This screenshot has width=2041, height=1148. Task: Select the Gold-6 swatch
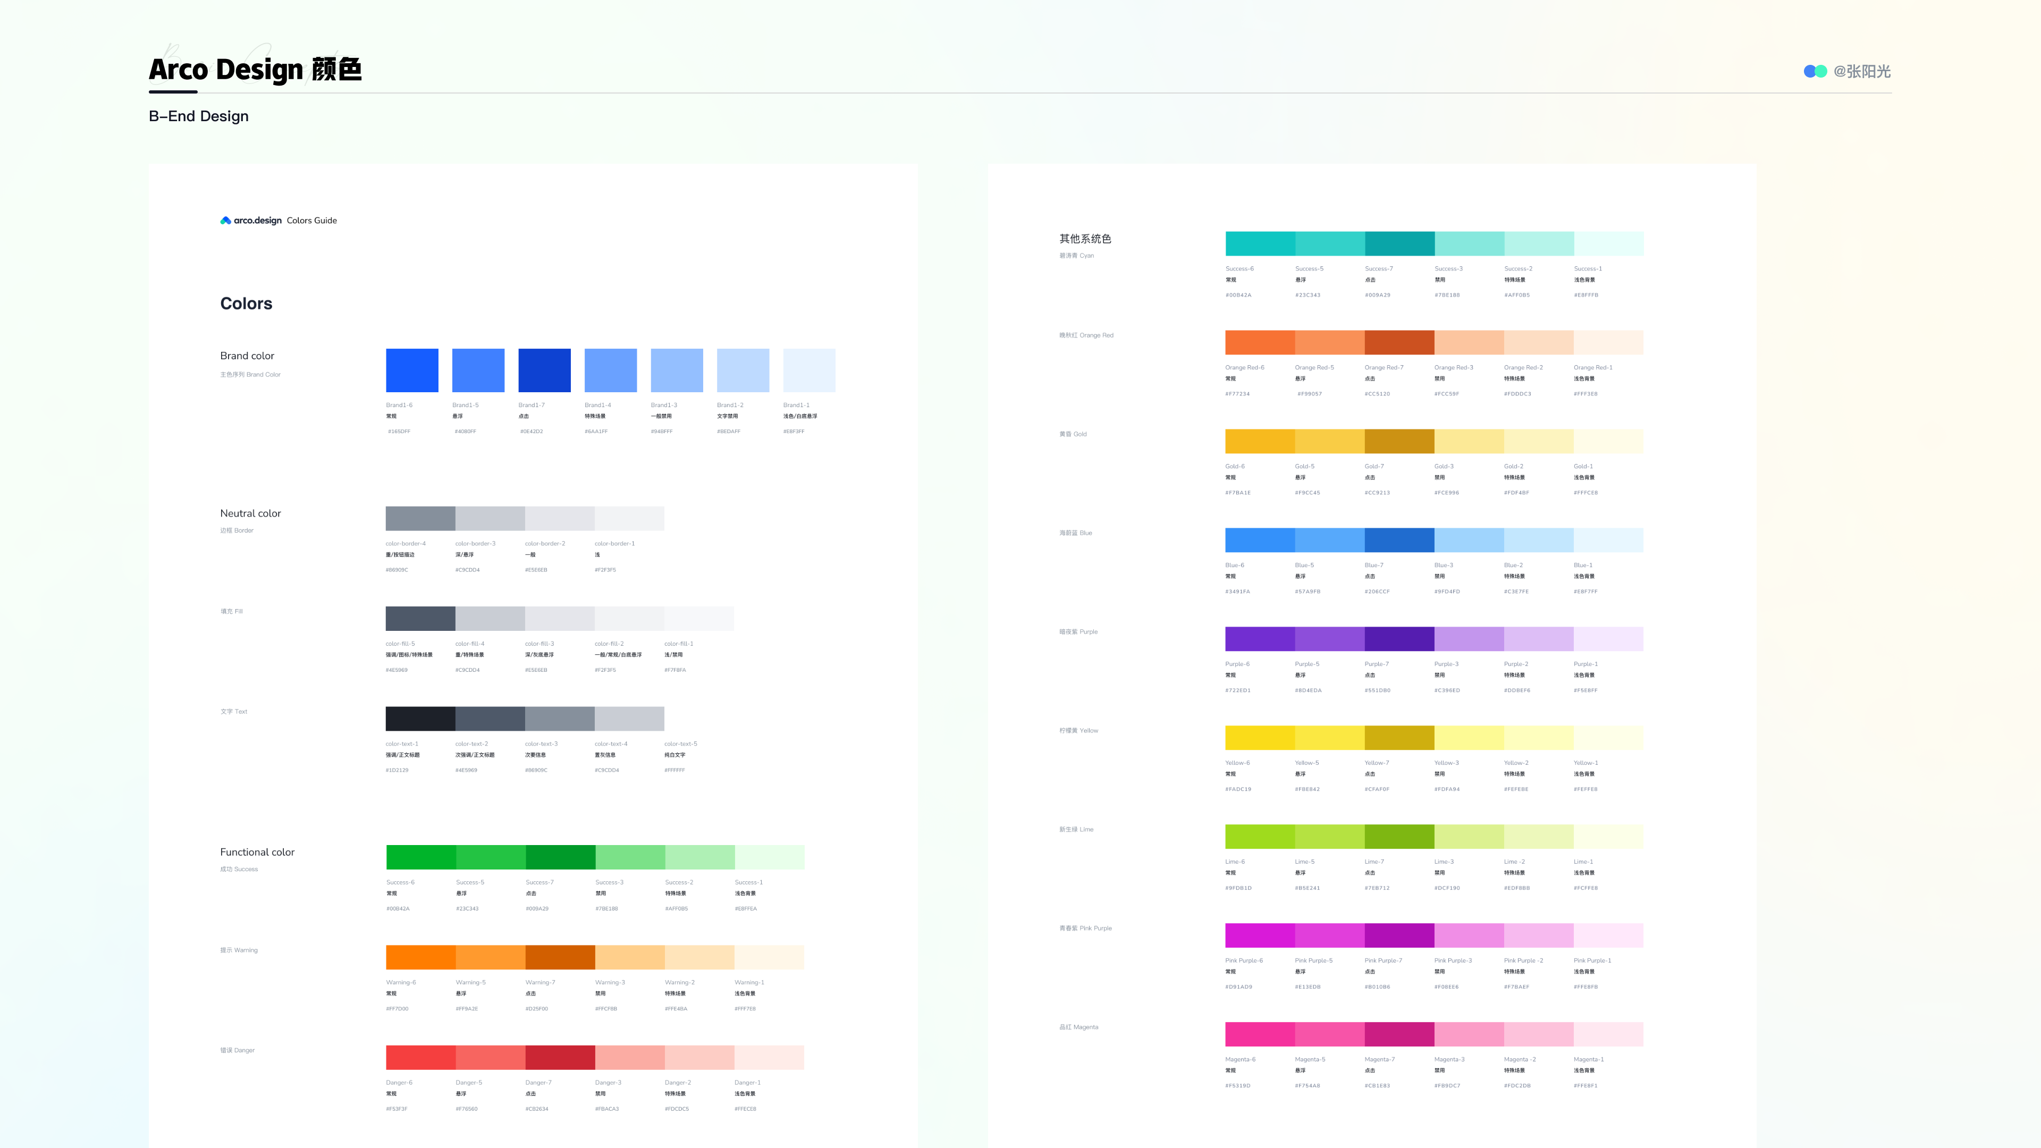coord(1260,441)
